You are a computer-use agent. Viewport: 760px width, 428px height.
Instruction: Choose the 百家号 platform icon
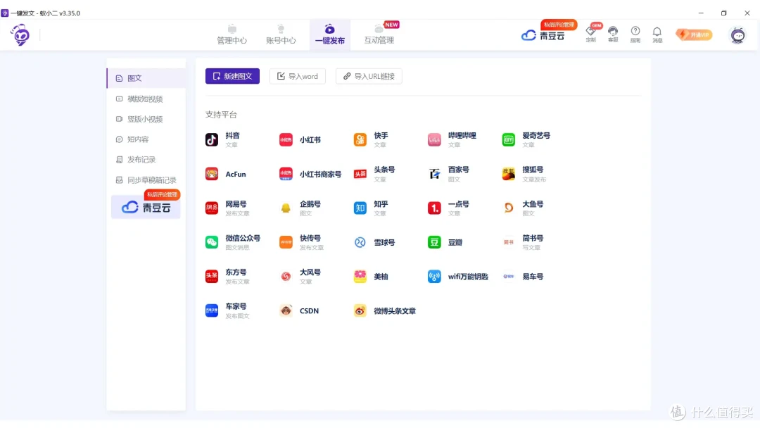(433, 174)
